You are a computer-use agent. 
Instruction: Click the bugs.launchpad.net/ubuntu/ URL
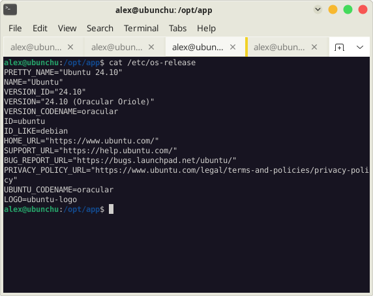point(154,160)
